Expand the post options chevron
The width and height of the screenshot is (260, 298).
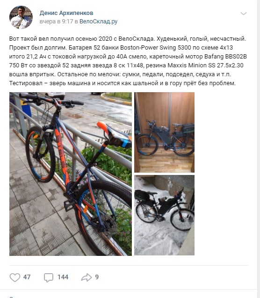coord(244,14)
